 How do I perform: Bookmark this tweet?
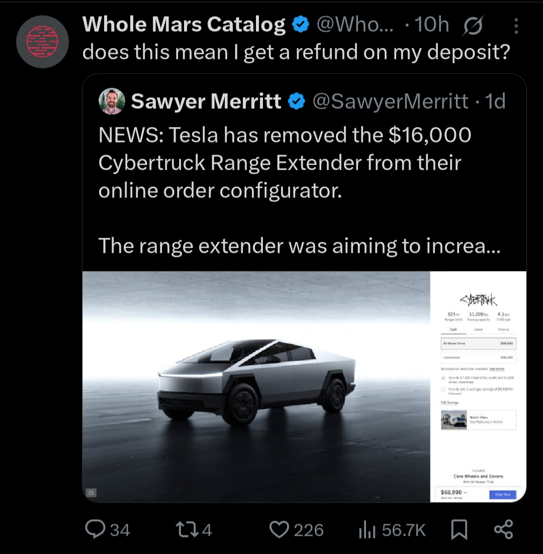click(x=459, y=530)
